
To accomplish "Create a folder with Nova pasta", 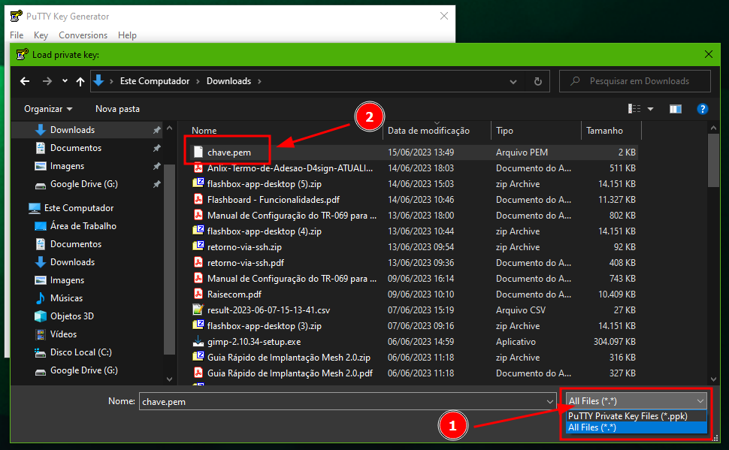I will (117, 109).
